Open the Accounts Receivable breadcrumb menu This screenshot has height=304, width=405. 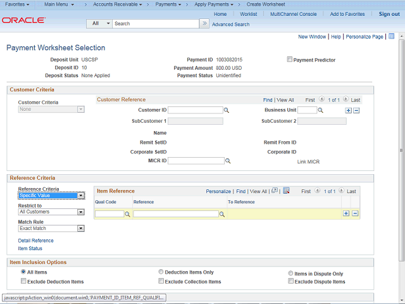pyautogui.click(x=116, y=4)
